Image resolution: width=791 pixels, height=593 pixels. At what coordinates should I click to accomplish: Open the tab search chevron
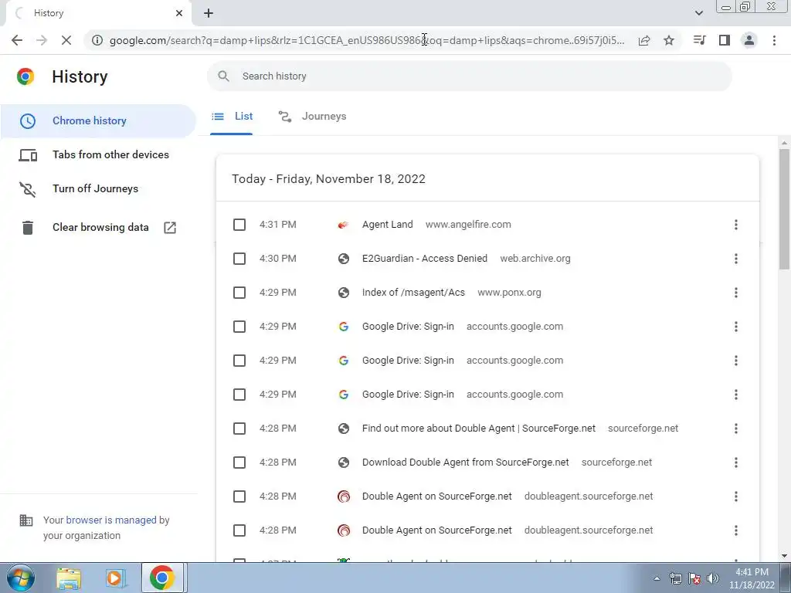click(x=698, y=13)
